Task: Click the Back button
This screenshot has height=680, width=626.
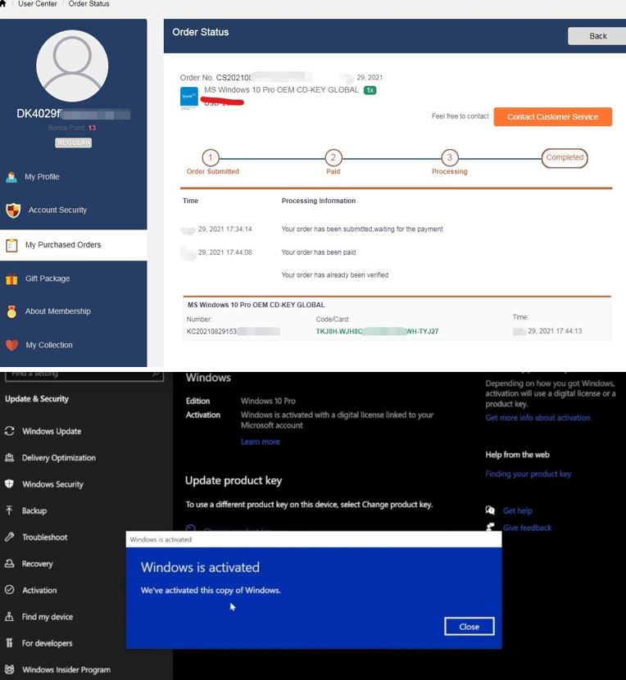Action: 597,36
